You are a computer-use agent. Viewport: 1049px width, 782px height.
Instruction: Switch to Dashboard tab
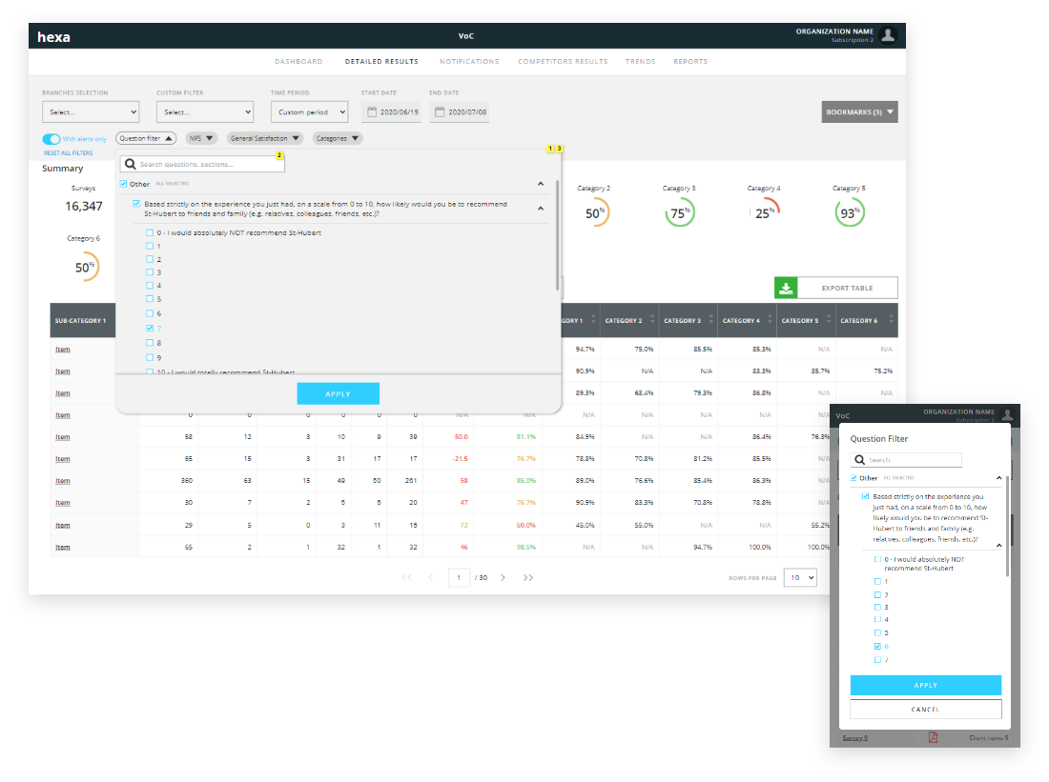coord(298,62)
